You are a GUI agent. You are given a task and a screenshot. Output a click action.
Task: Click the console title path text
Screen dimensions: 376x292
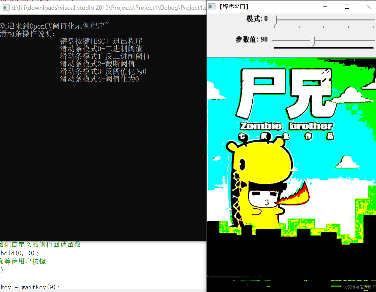click(109, 8)
